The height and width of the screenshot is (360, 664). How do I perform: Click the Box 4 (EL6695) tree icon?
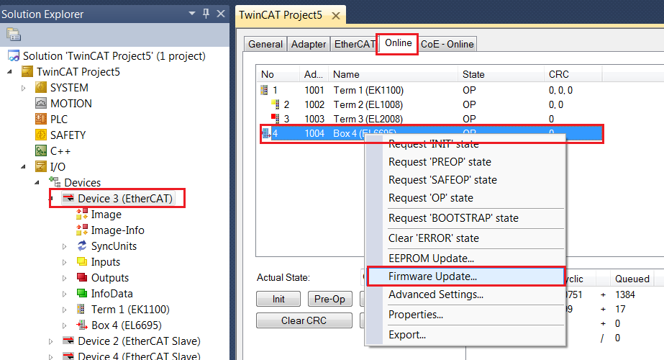pyautogui.click(x=82, y=325)
